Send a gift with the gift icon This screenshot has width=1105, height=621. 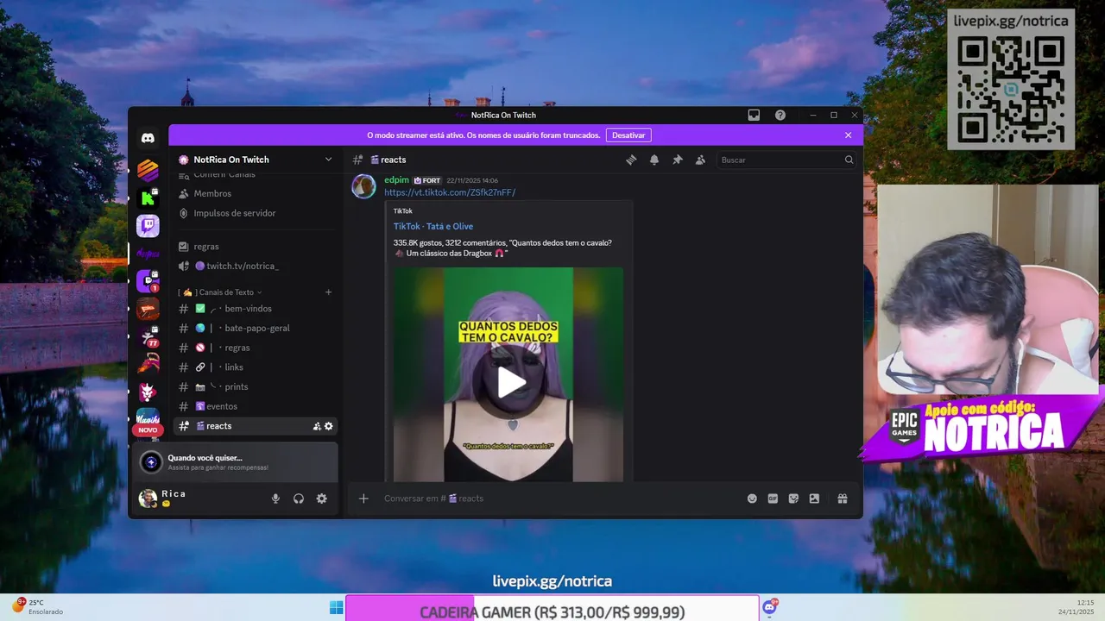point(842,499)
